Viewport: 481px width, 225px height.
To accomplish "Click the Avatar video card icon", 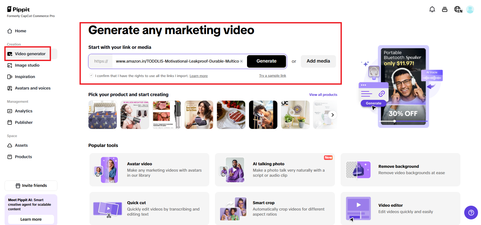I will click(106, 170).
